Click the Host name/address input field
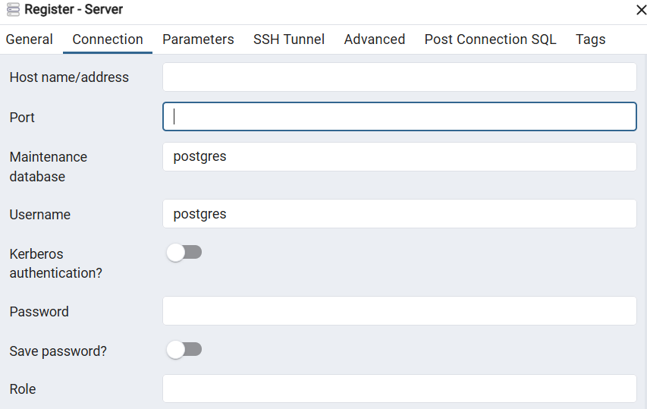 click(399, 77)
